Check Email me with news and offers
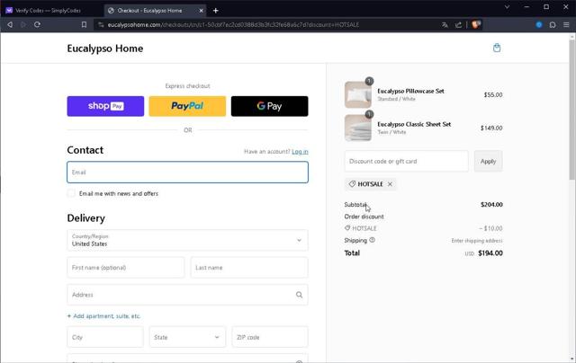This screenshot has height=363, width=576. click(x=71, y=193)
